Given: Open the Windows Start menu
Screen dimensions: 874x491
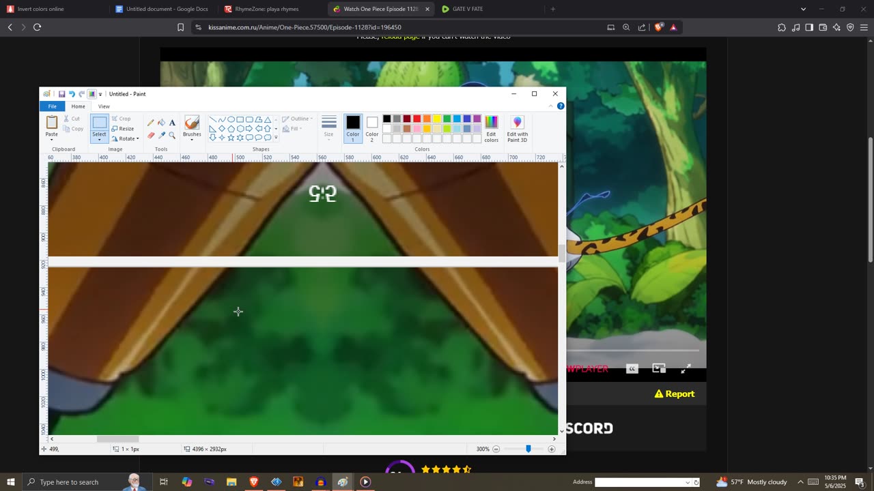Looking at the screenshot, I should pyautogui.click(x=10, y=482).
